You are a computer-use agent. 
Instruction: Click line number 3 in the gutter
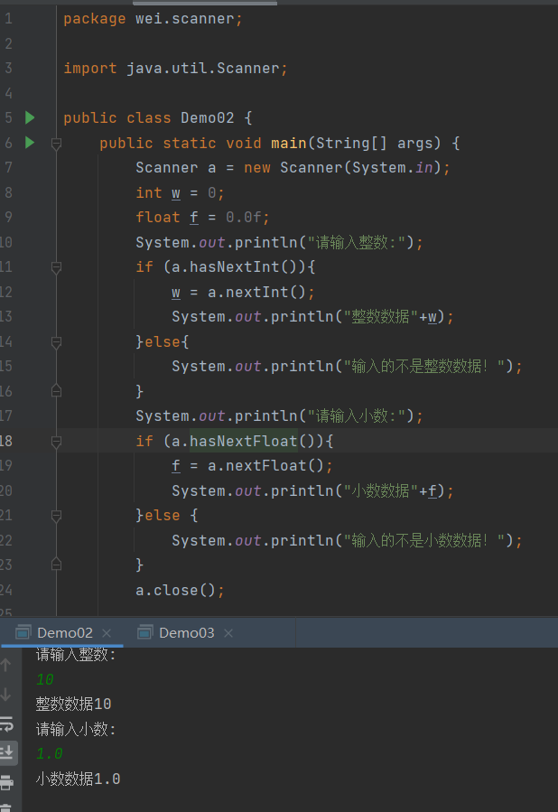[x=8, y=69]
